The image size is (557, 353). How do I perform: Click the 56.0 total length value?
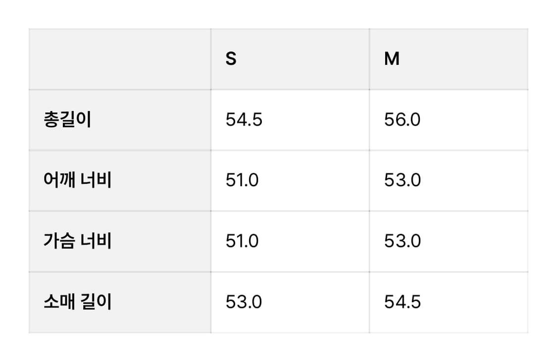pyautogui.click(x=402, y=120)
